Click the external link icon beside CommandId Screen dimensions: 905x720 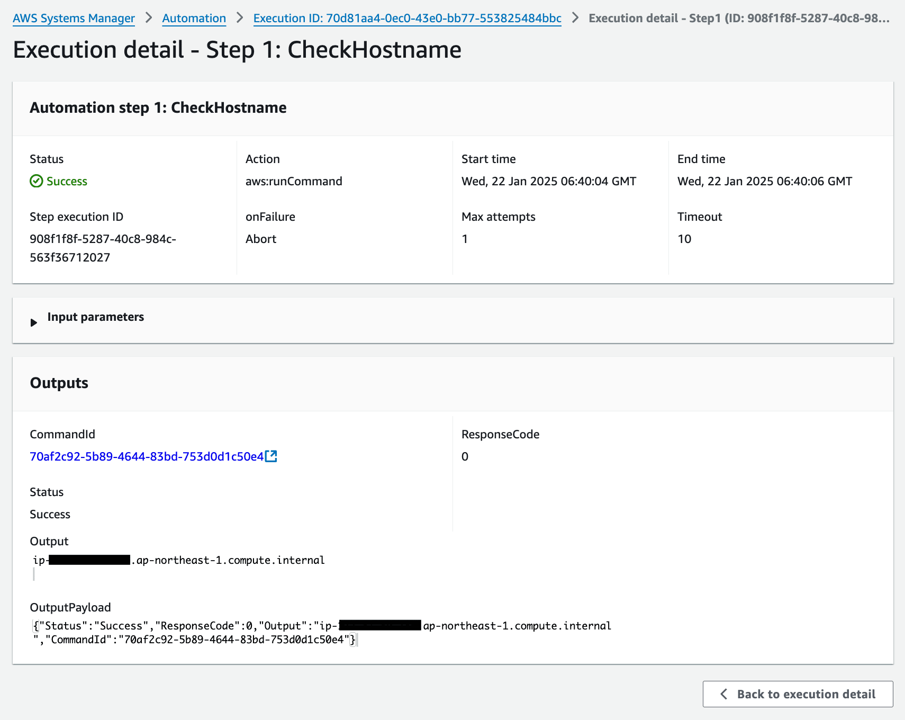pyautogui.click(x=271, y=456)
